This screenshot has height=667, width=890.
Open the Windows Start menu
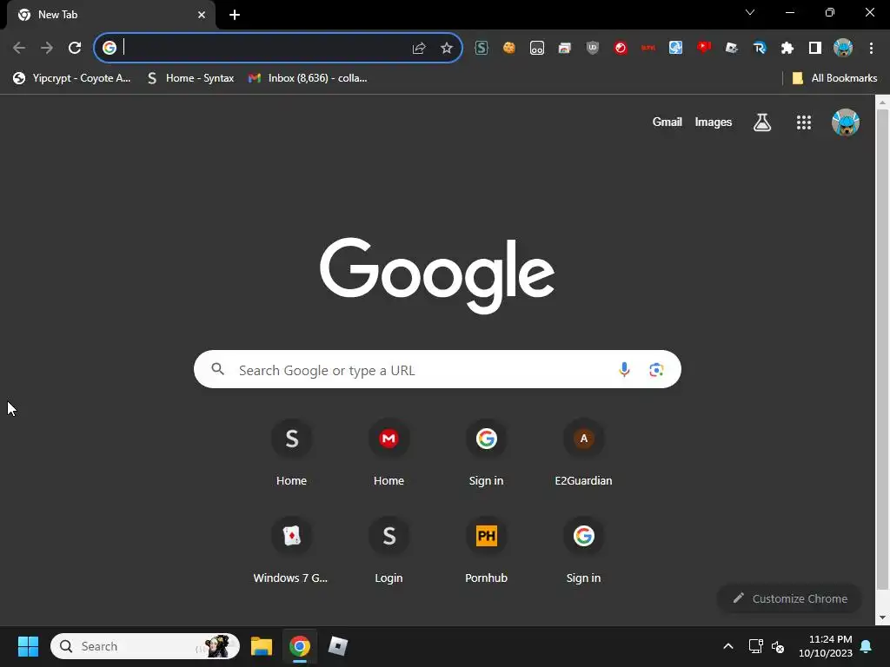pos(28,646)
